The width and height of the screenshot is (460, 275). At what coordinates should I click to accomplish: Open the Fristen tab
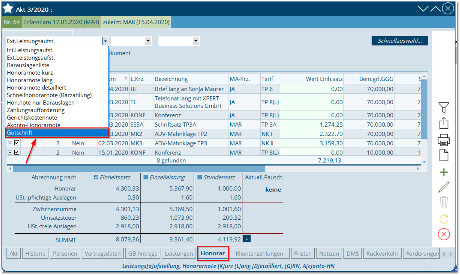[x=303, y=253]
